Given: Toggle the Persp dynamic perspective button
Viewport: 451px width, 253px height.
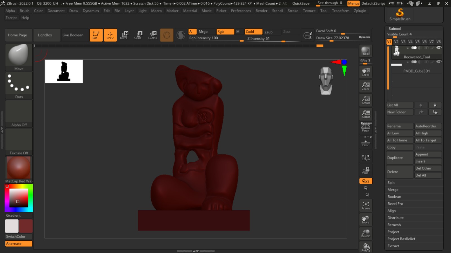Looking at the screenshot, I should (366, 127).
